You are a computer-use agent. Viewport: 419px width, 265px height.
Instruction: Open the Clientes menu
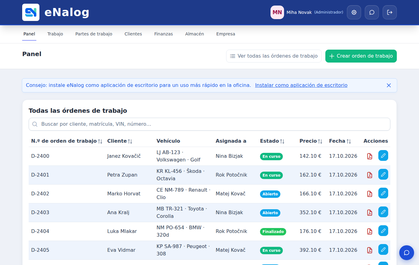(133, 34)
